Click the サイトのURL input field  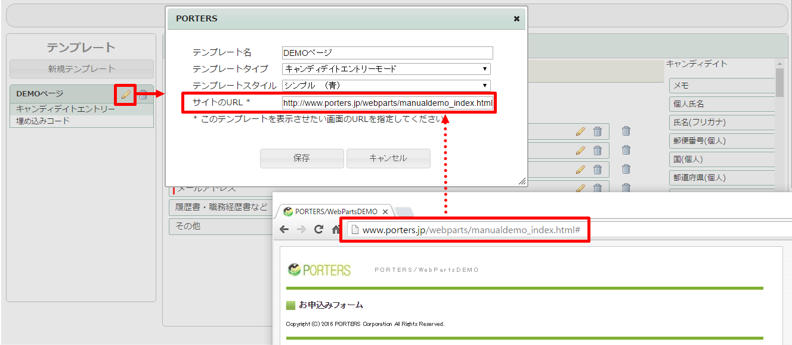388,103
